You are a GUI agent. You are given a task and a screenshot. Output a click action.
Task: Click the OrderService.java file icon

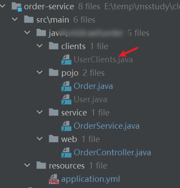(x=67, y=126)
